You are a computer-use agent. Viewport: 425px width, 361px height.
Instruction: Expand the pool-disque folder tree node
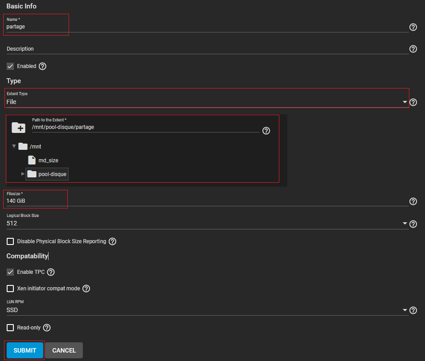click(x=23, y=174)
